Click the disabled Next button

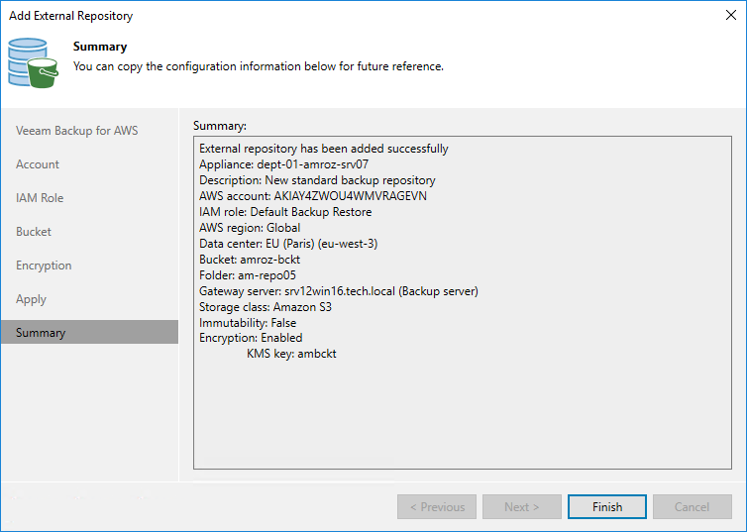pyautogui.click(x=522, y=507)
